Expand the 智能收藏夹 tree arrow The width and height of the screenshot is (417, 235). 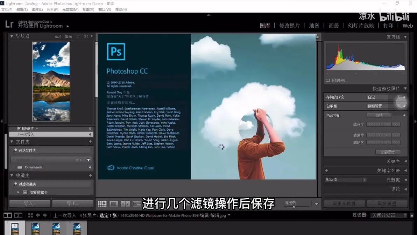pos(18,192)
